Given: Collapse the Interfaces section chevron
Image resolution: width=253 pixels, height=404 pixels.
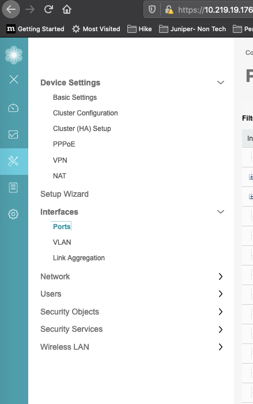Looking at the screenshot, I should coord(221,212).
